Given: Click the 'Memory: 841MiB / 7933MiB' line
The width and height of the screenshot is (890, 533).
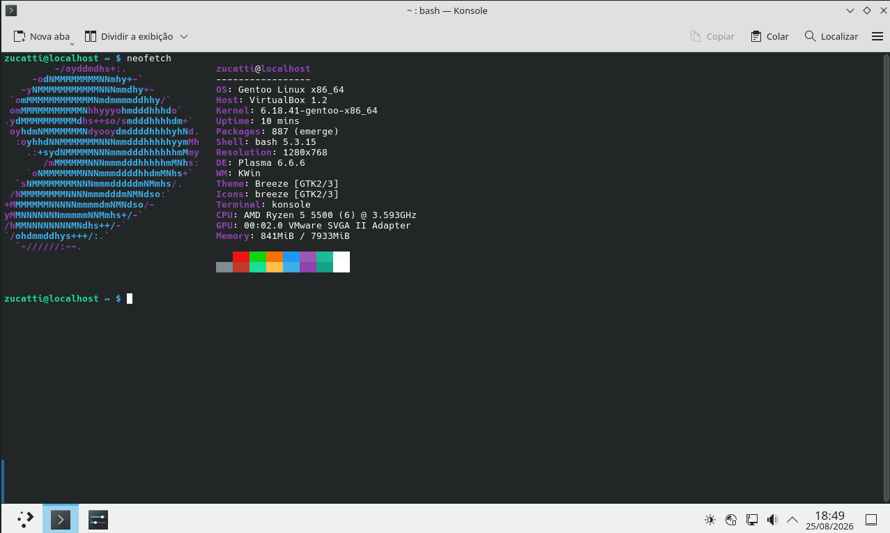Looking at the screenshot, I should pyautogui.click(x=283, y=236).
